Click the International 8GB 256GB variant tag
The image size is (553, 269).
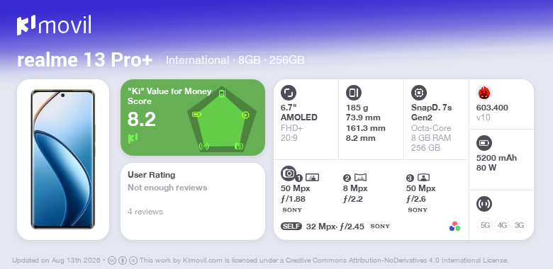(x=235, y=60)
